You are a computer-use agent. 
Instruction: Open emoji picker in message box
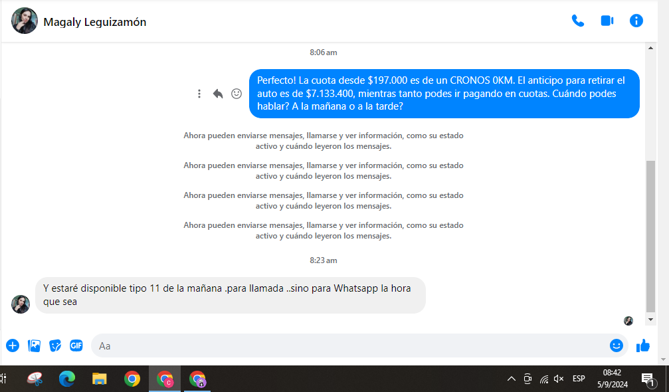[616, 345]
